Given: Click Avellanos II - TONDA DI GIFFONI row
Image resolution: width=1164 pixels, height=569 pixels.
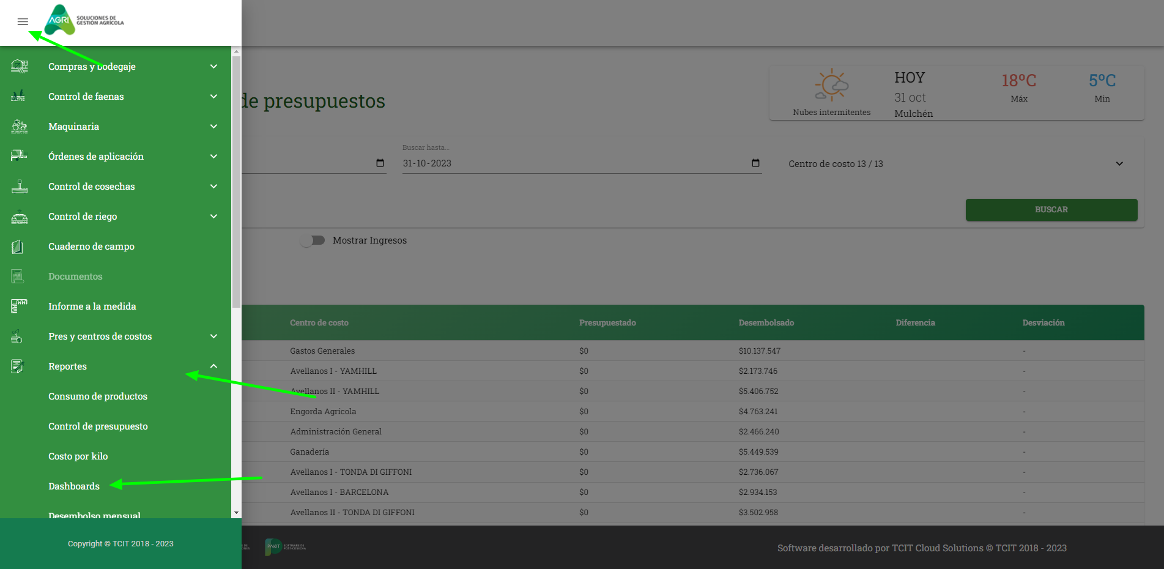Looking at the screenshot, I should [693, 512].
